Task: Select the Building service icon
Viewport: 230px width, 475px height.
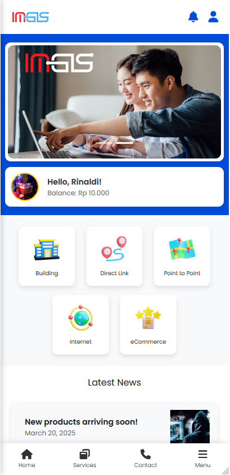Action: [x=47, y=250]
